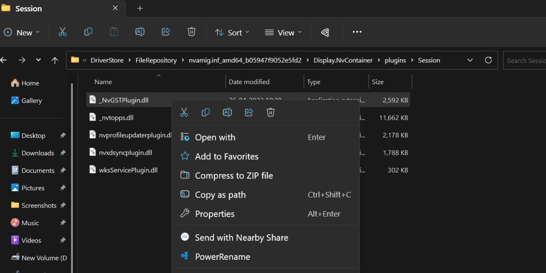Click the Cut icon in the toolbar
Image resolution: width=546 pixels, height=273 pixels.
pyautogui.click(x=62, y=32)
